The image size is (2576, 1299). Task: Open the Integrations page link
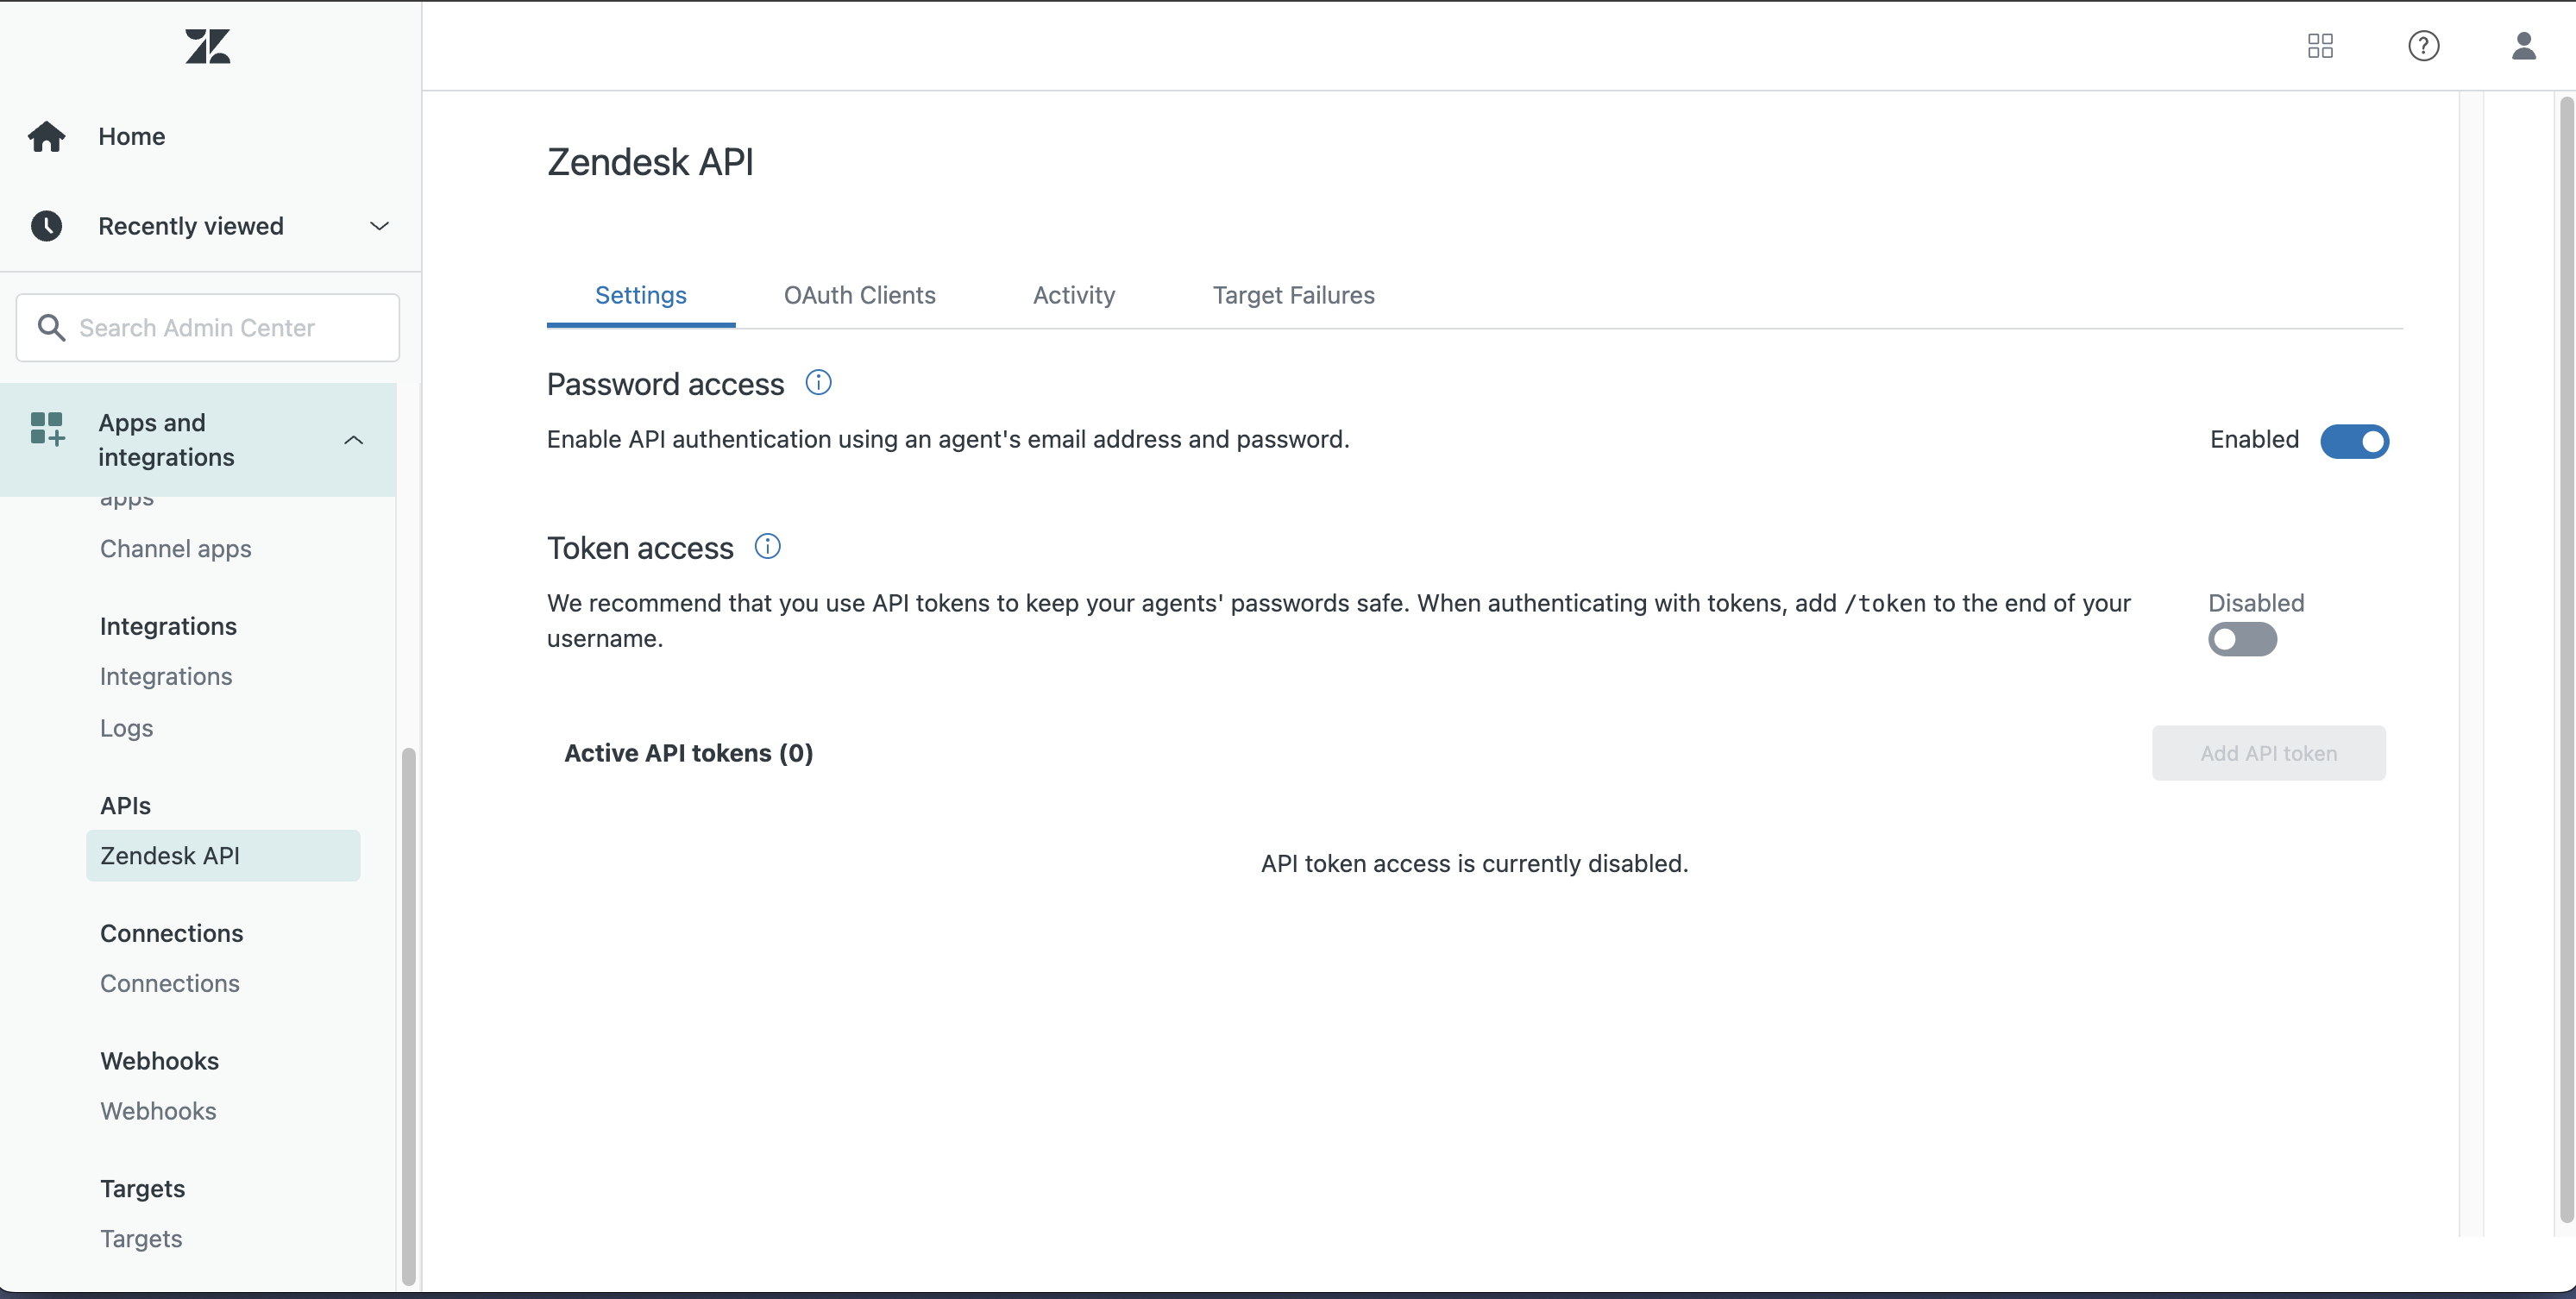tap(166, 677)
